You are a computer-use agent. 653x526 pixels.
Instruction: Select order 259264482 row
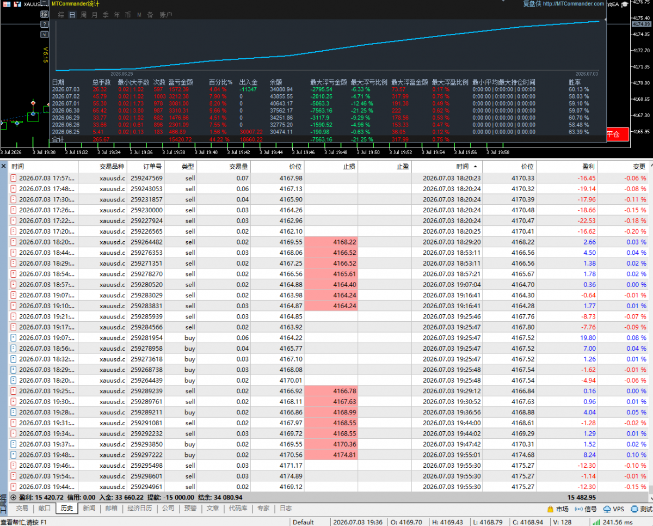point(326,242)
